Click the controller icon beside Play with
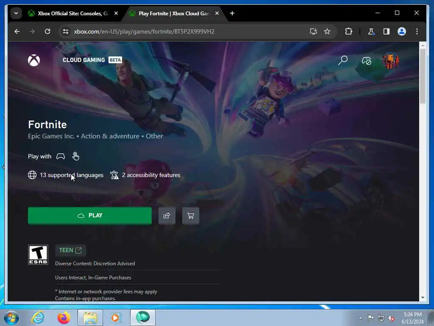The height and width of the screenshot is (326, 434). pos(61,156)
